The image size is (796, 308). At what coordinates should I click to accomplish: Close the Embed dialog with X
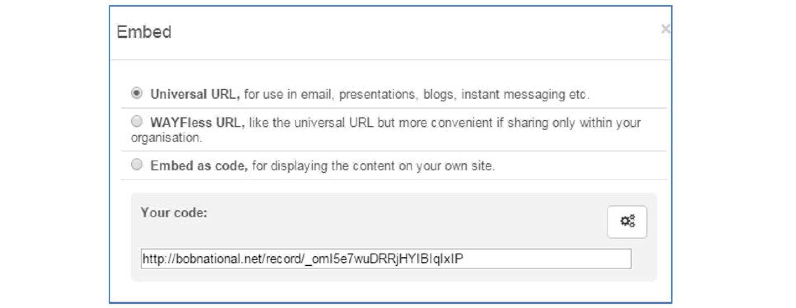[x=665, y=29]
